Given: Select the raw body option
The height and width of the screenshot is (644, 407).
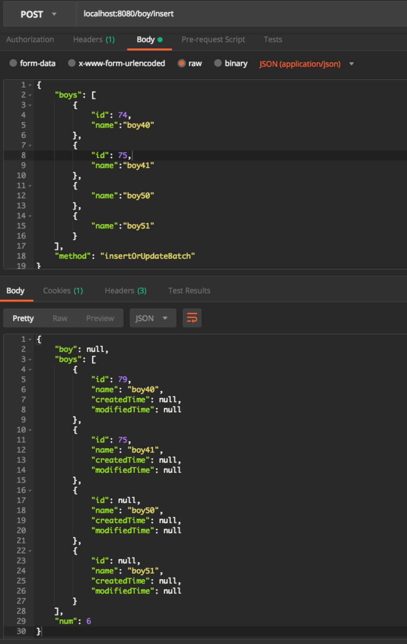Looking at the screenshot, I should 181,63.
